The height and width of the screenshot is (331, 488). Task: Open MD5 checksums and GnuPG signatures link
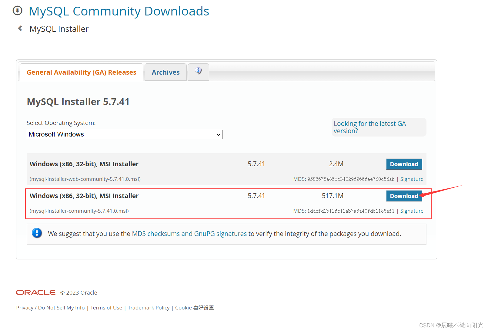[x=189, y=234]
